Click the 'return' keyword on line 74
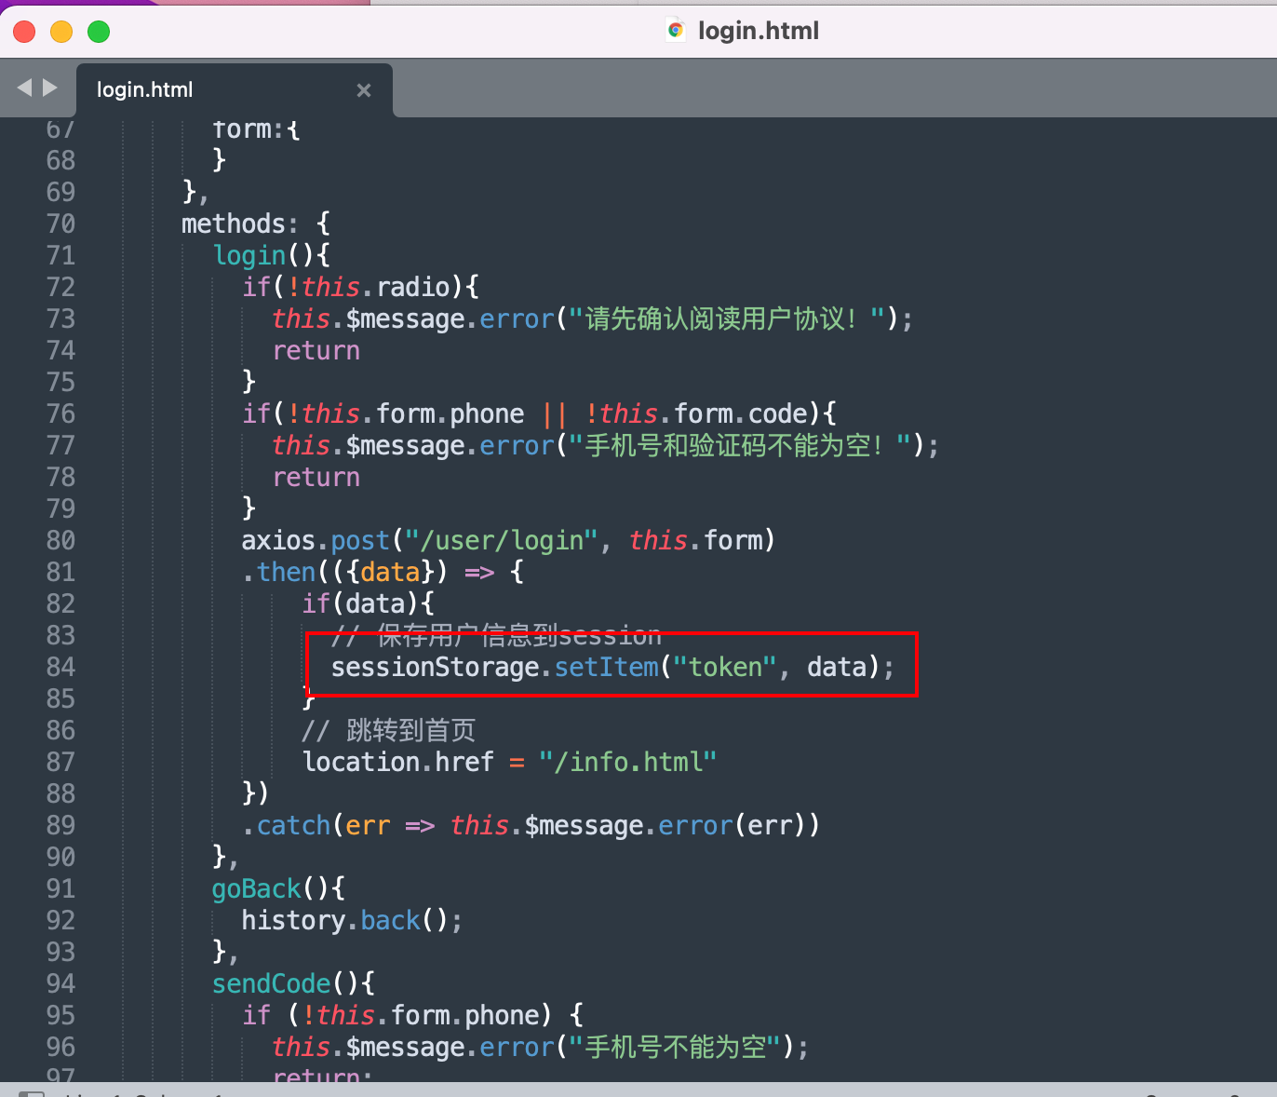Screen dimensions: 1277x1097 coord(316,350)
